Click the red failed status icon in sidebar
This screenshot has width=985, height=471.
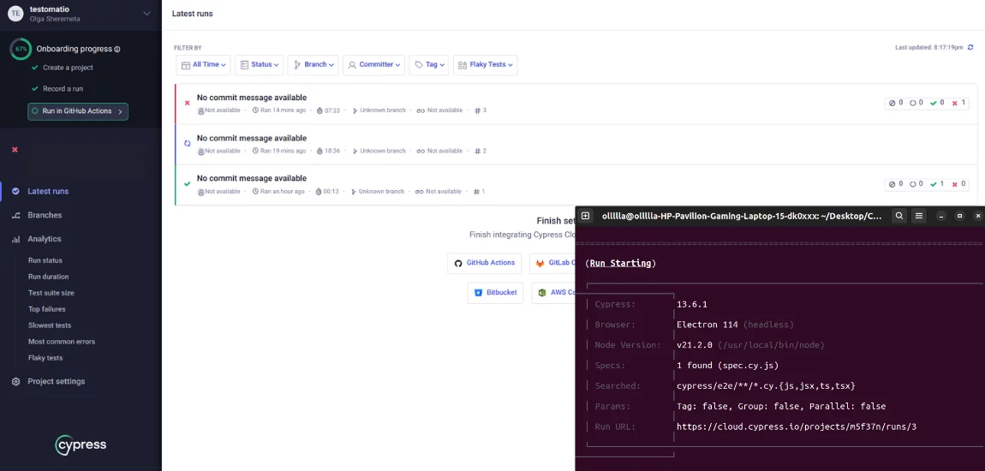tap(15, 150)
